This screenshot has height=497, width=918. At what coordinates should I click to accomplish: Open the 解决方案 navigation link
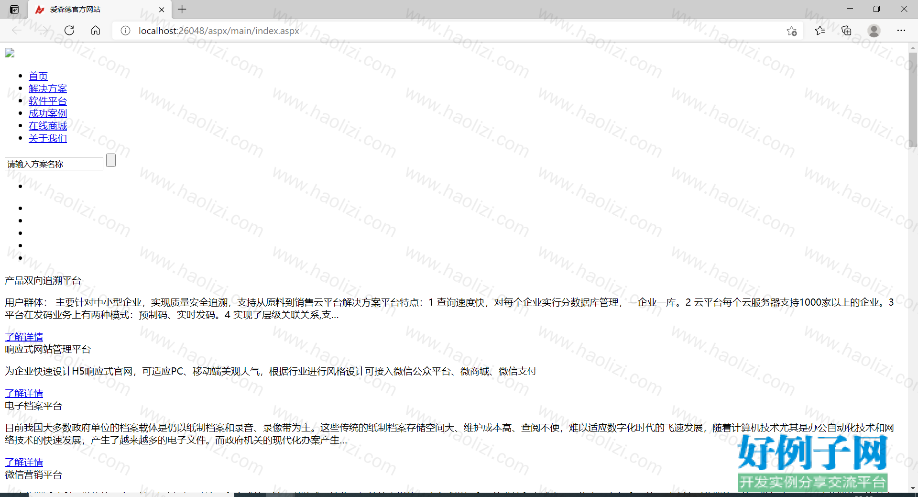coord(48,88)
